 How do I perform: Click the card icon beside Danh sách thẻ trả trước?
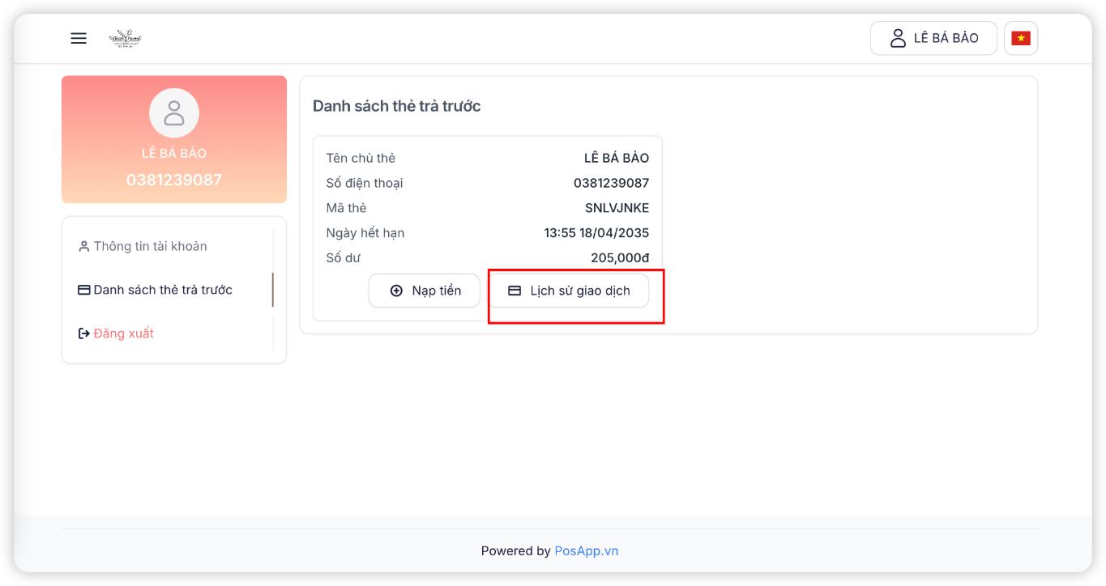pyautogui.click(x=83, y=290)
